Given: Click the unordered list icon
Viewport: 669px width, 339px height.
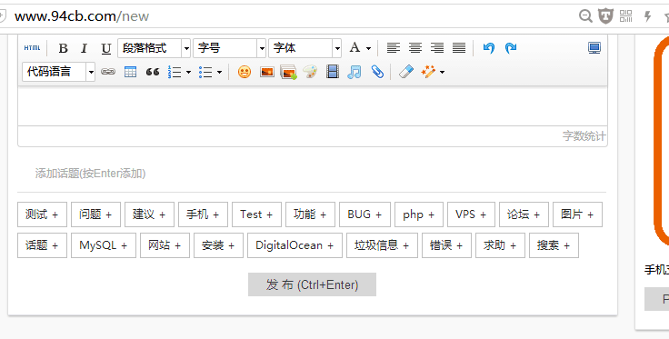Looking at the screenshot, I should (x=205, y=72).
